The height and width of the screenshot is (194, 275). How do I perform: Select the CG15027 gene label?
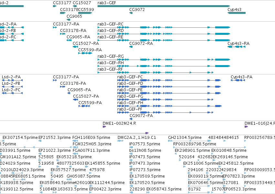(82, 3)
